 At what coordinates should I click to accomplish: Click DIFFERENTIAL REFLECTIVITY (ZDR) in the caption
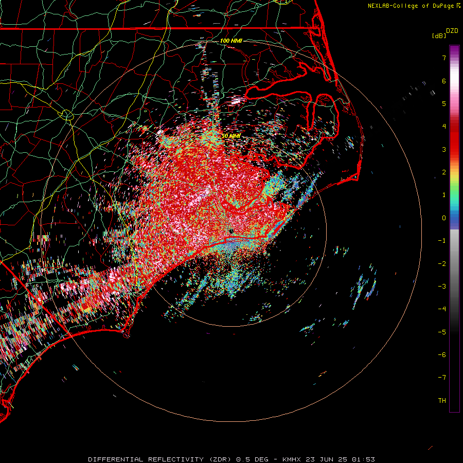(161, 459)
